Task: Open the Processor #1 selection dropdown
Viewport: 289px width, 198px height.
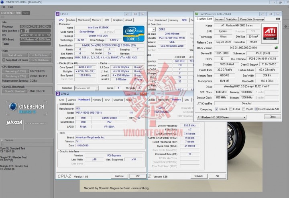Action: click(x=86, y=88)
